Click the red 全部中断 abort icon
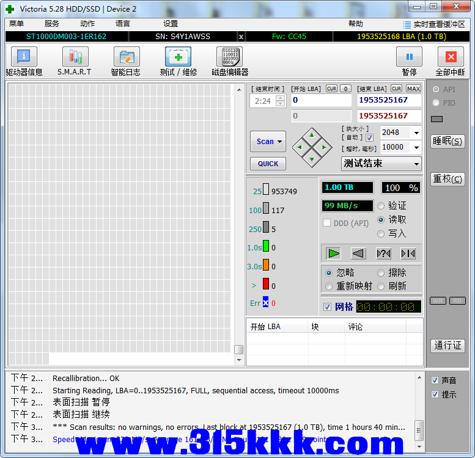475x458 pixels. click(x=451, y=57)
